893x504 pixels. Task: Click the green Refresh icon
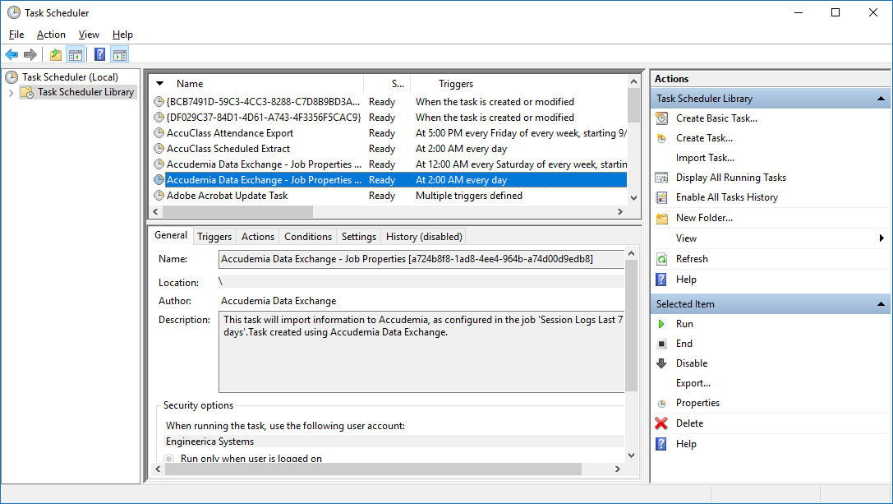[x=661, y=259]
